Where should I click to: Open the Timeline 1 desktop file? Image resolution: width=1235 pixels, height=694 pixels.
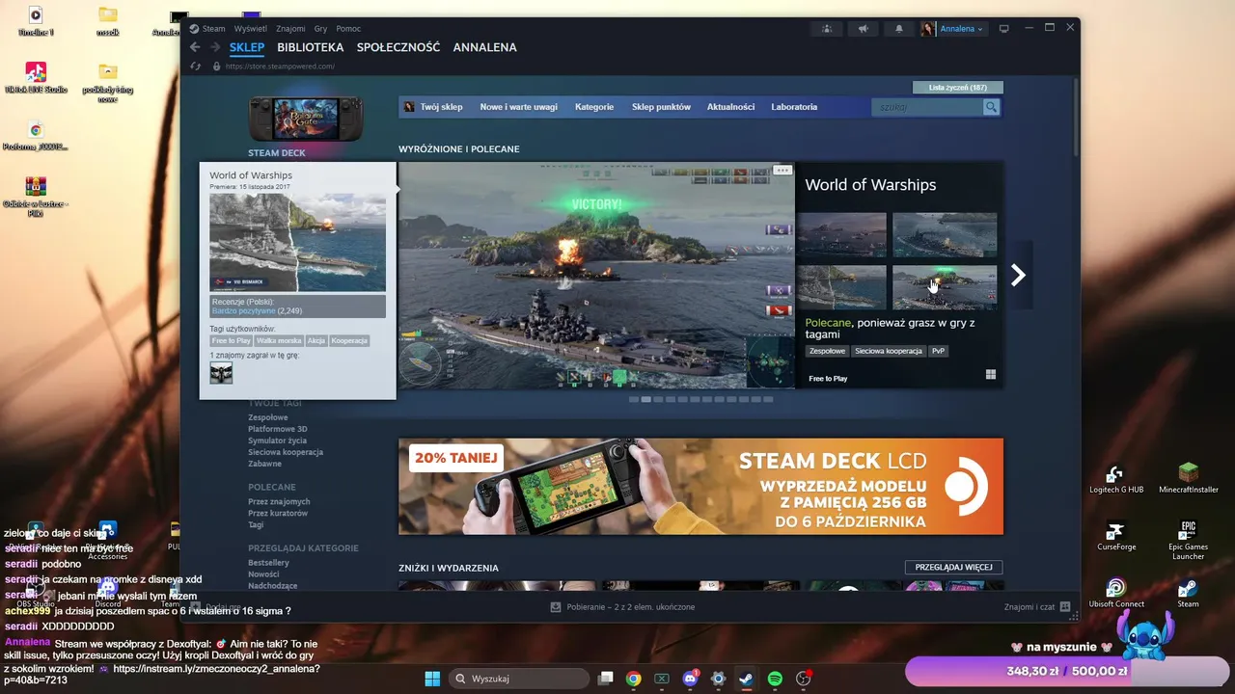pos(35,21)
